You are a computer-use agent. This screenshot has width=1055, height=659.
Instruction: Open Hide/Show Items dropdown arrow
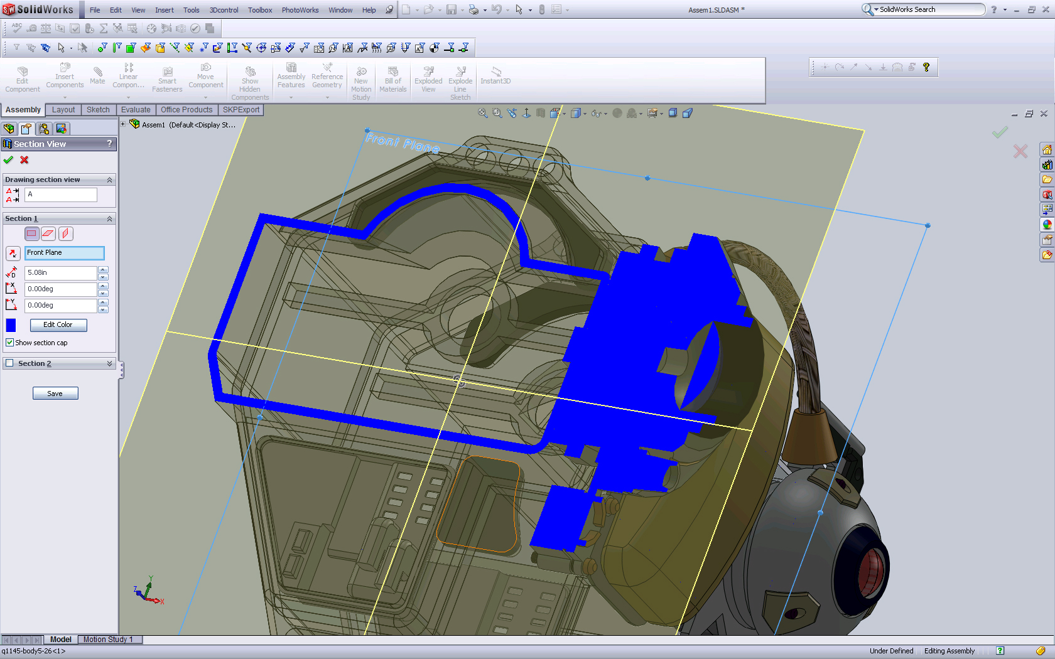tap(605, 114)
